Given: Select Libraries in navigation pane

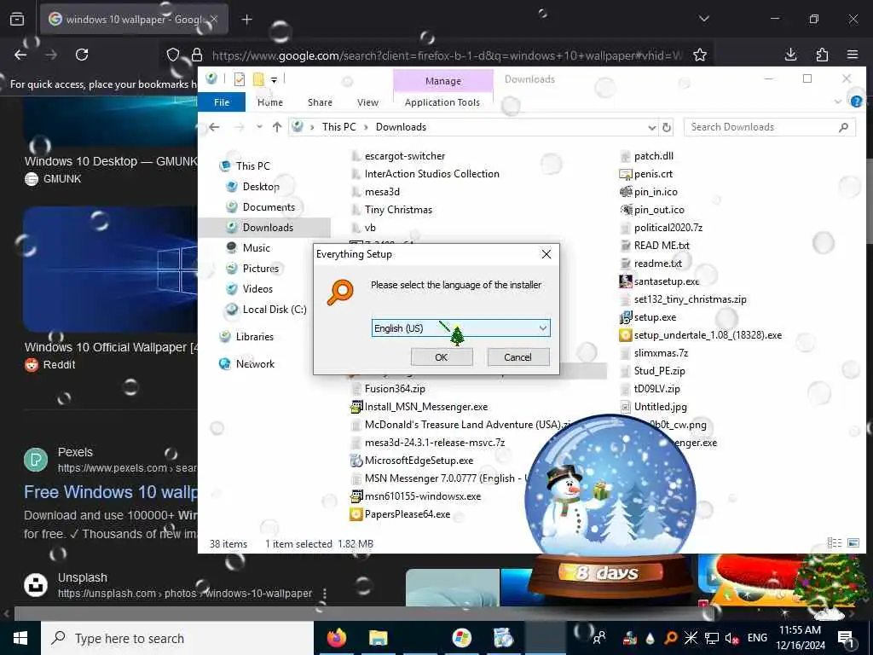Looking at the screenshot, I should click(x=254, y=337).
